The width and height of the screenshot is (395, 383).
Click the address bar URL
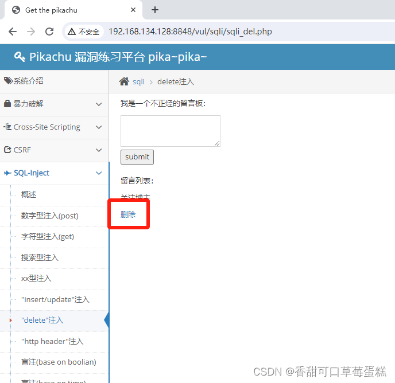click(190, 32)
